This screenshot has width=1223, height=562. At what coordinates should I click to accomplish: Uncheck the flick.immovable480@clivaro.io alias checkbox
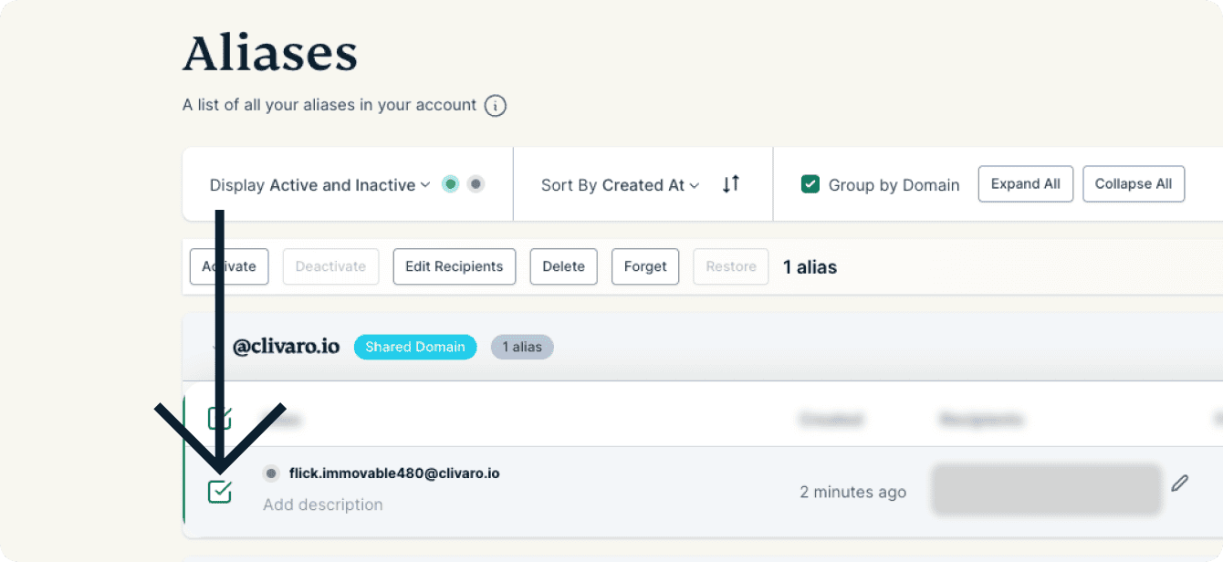(220, 492)
